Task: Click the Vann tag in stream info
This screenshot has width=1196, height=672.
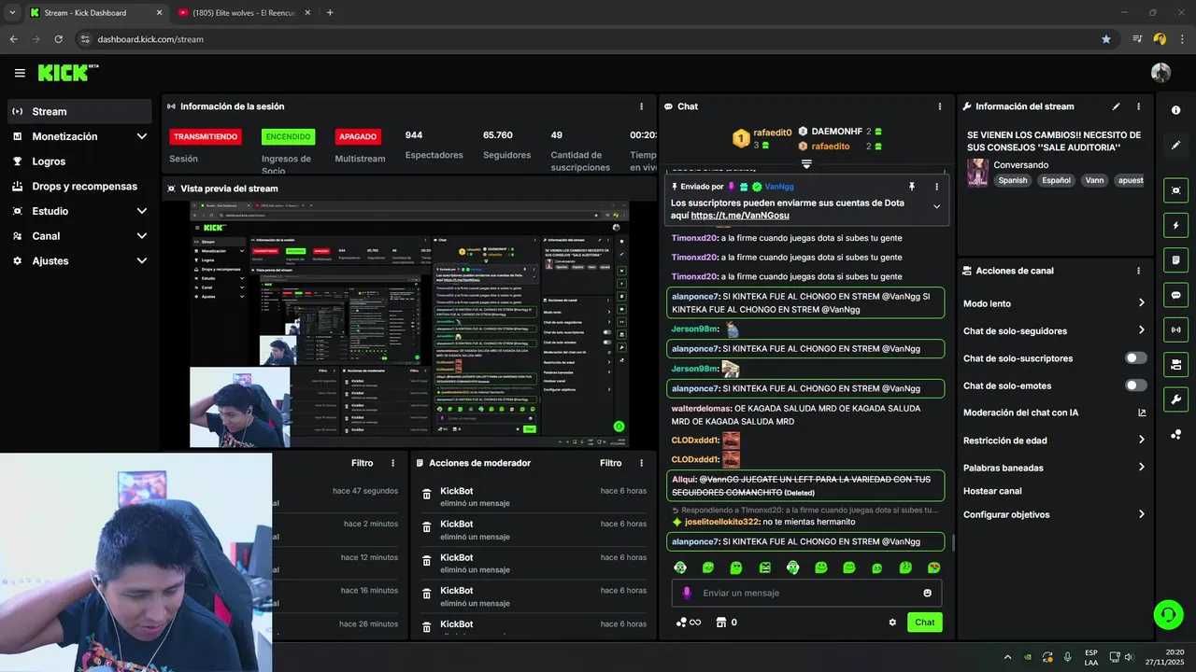Action: [x=1094, y=180]
